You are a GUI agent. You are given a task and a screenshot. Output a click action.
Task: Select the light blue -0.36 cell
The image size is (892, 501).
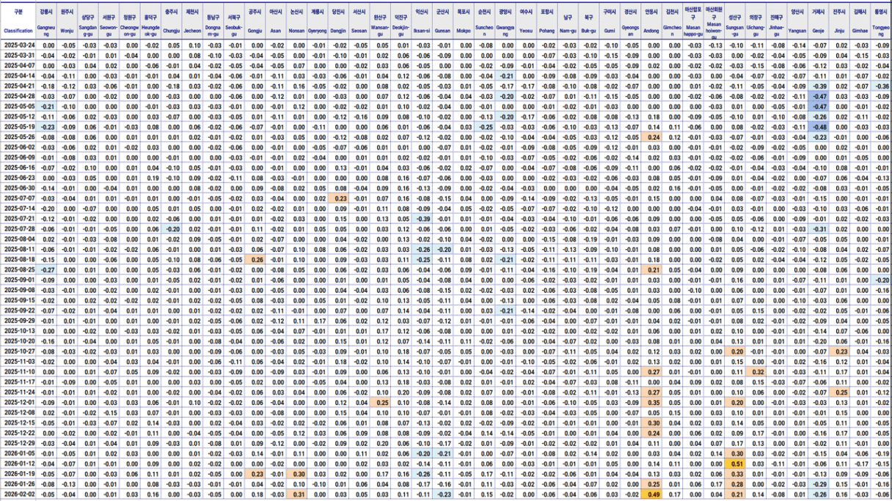881,86
